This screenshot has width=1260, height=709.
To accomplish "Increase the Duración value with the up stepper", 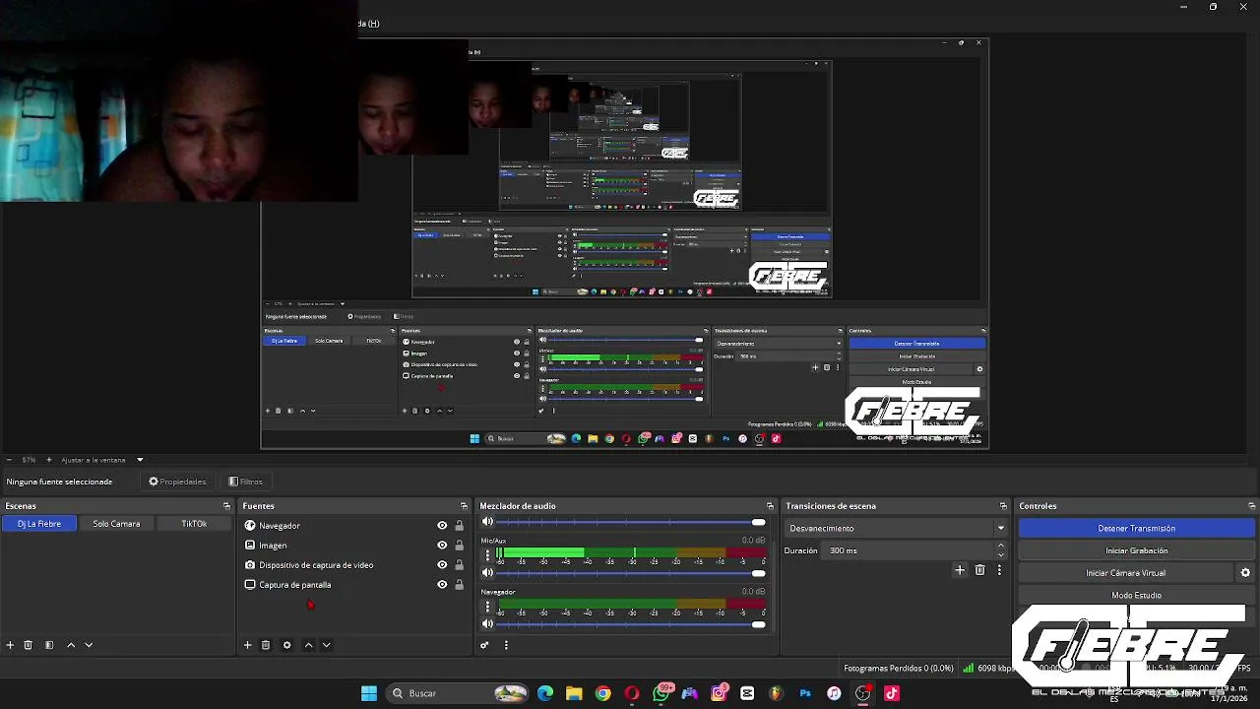I will (x=1001, y=547).
